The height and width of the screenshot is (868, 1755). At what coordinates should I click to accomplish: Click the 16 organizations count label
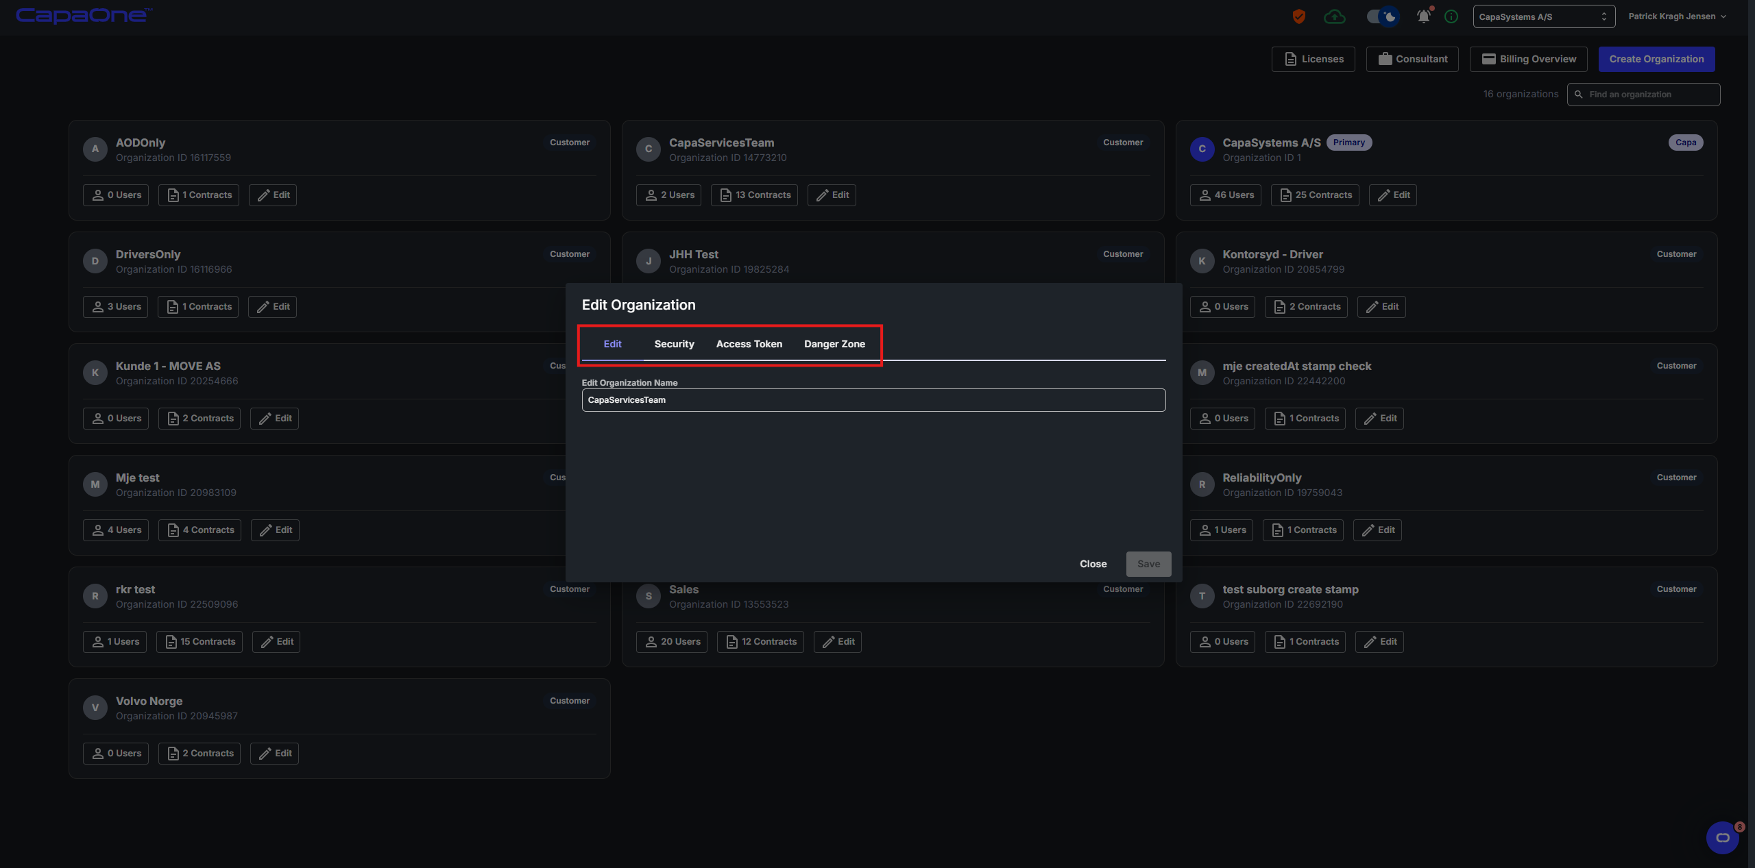click(x=1521, y=94)
